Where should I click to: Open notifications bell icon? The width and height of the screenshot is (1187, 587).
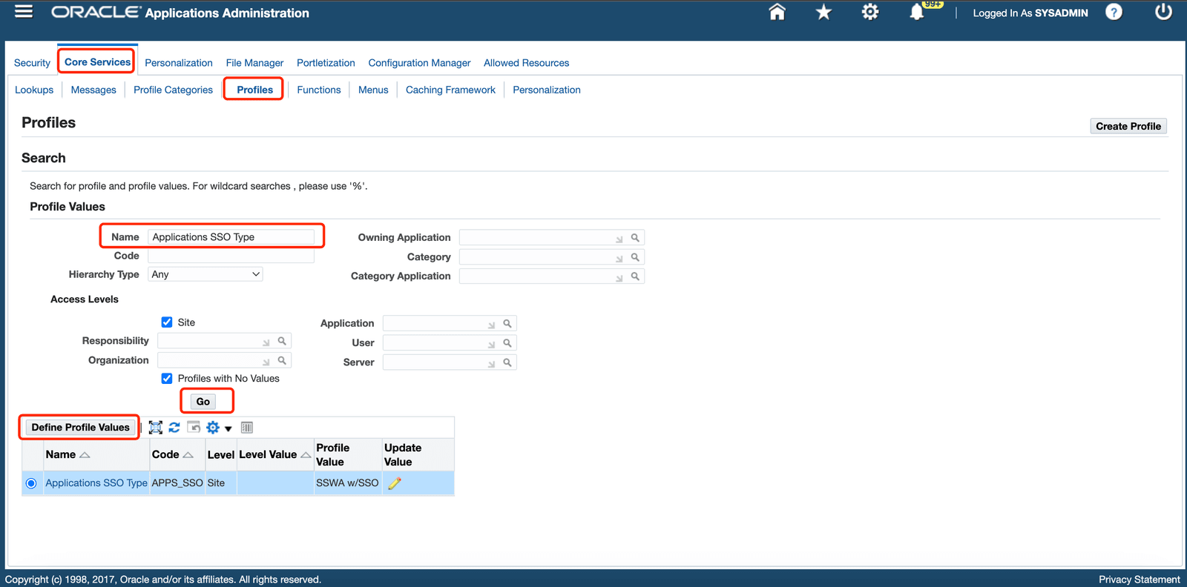917,12
